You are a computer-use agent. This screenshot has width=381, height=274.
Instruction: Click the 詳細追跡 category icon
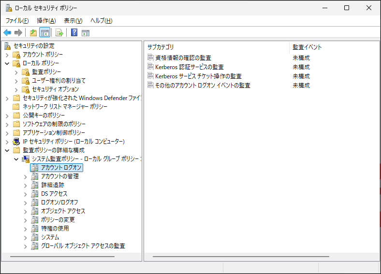[35, 185]
